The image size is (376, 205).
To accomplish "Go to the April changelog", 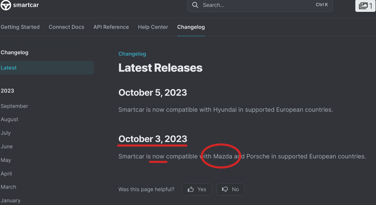I will coord(7,173).
